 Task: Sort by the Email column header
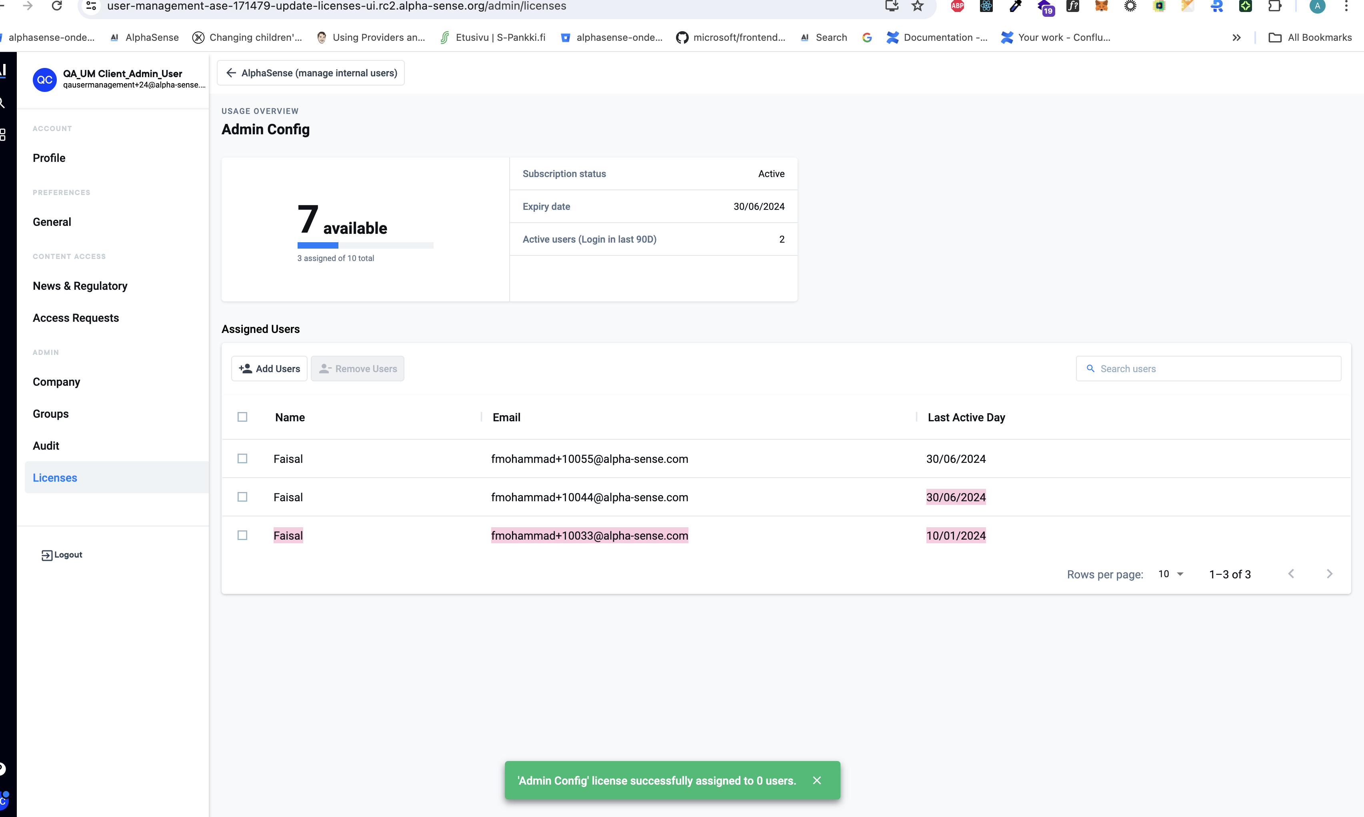506,417
